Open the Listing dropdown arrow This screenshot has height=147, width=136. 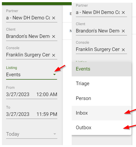tap(55, 75)
